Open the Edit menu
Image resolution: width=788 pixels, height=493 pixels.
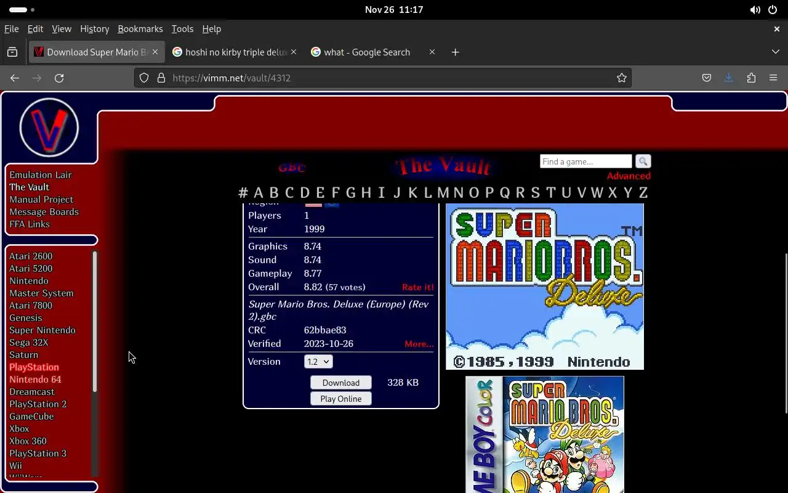[35, 29]
